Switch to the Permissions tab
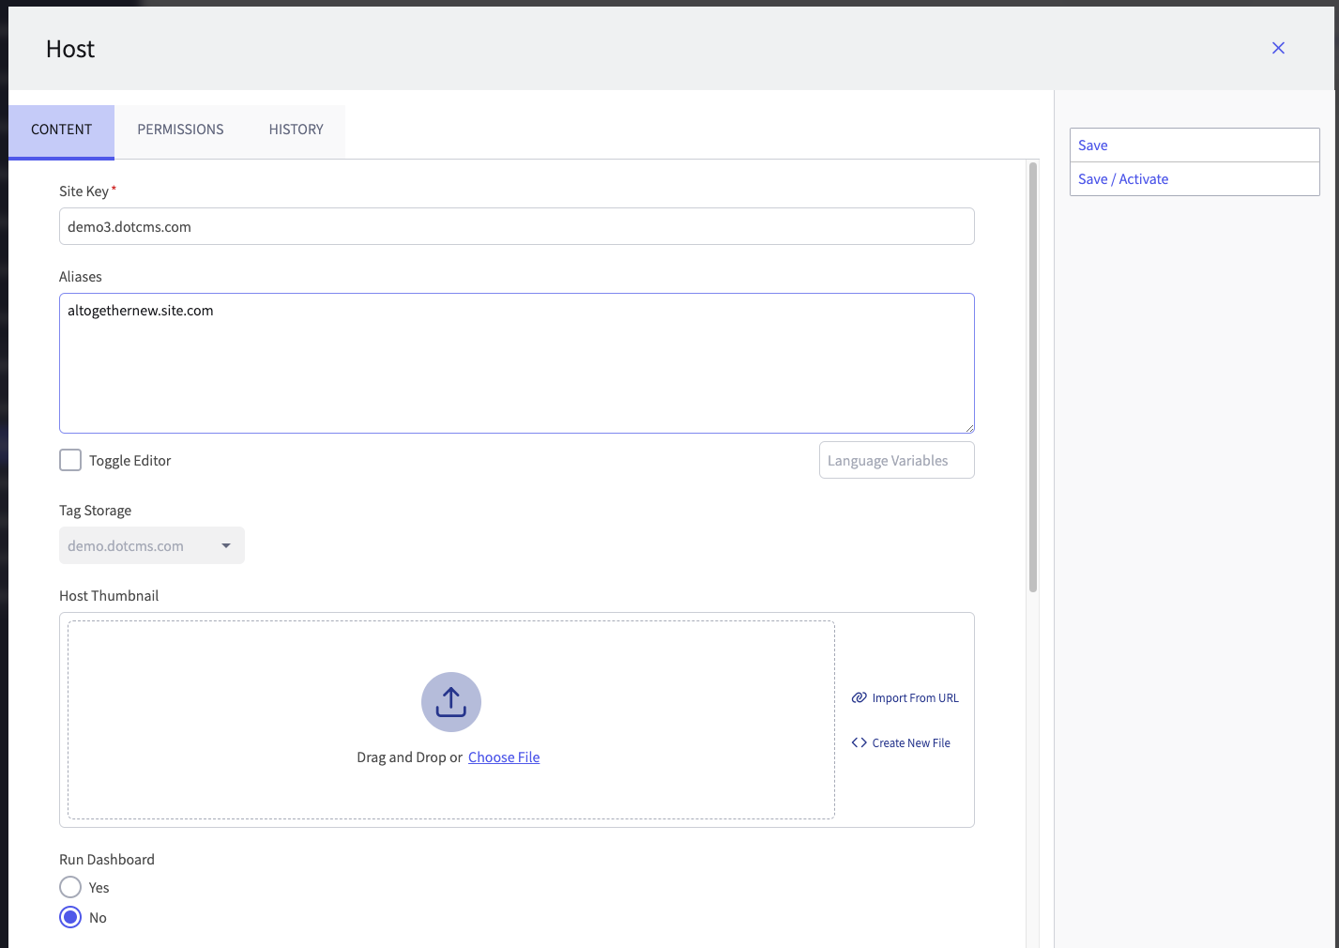1339x948 pixels. [180, 130]
